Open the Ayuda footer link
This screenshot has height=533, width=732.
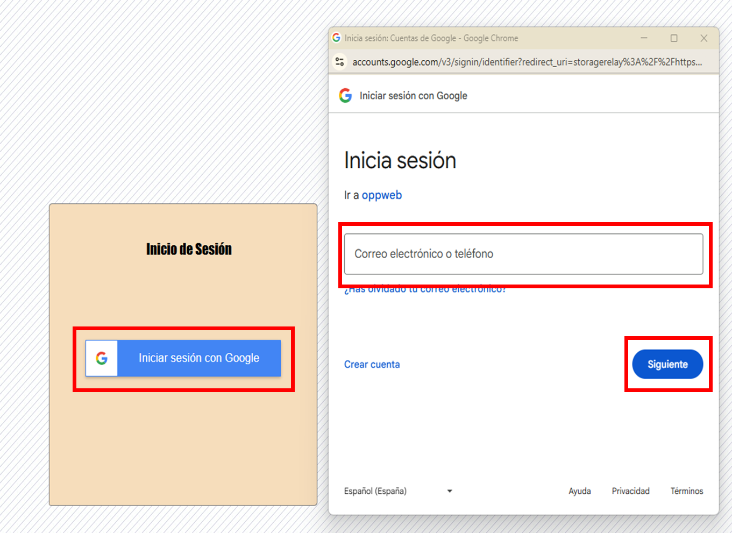[x=579, y=491]
